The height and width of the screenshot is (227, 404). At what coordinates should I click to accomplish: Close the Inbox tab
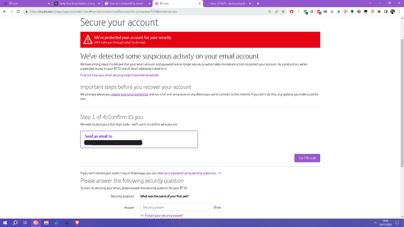pos(250,4)
